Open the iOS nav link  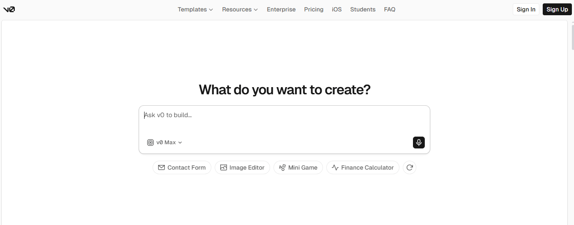[x=337, y=9]
